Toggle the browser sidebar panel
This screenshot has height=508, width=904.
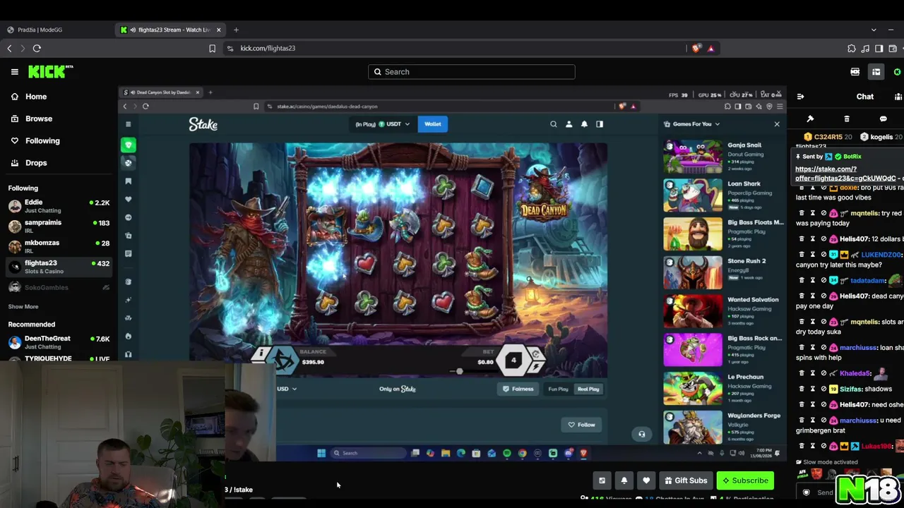tap(879, 48)
